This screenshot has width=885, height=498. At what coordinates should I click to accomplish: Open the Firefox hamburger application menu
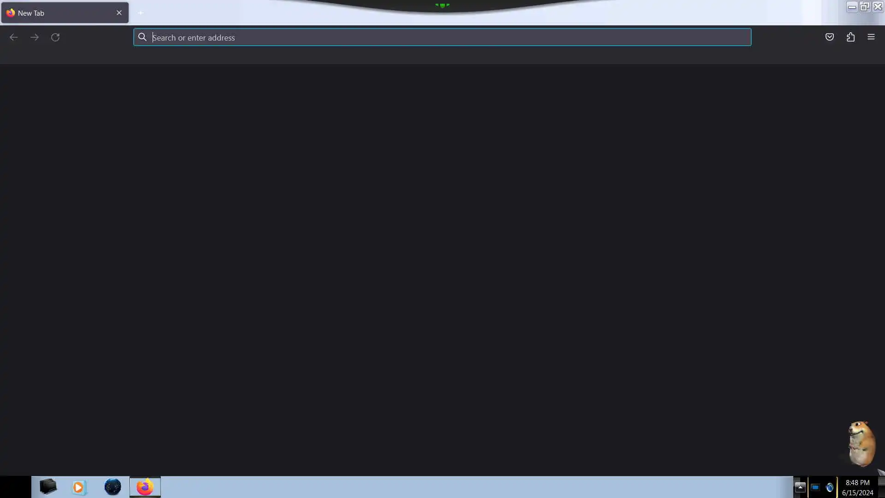point(871,37)
